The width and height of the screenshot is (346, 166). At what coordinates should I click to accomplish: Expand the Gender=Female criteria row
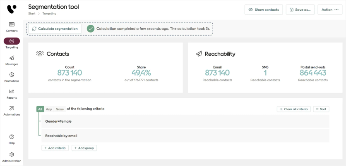tap(184, 121)
